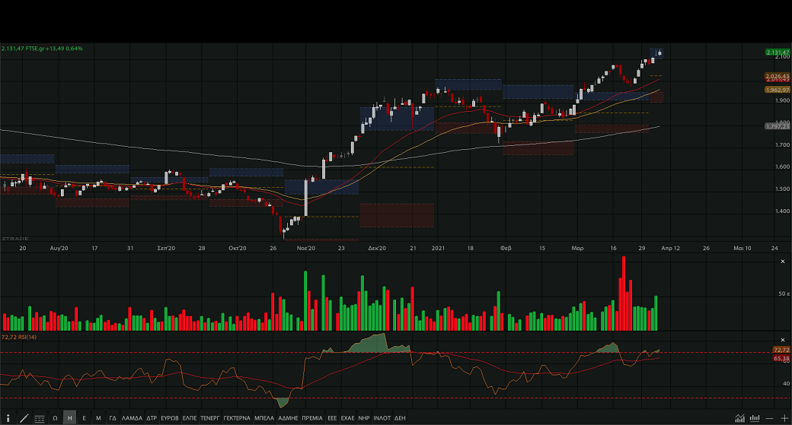Click the Φεβ date axis label

506,248
